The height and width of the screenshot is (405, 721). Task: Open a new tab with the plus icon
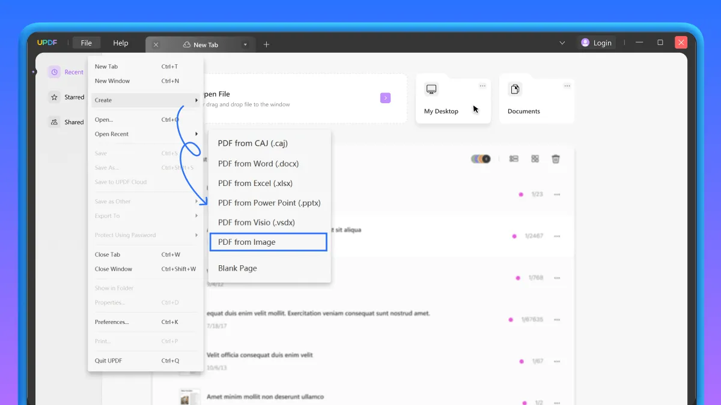pos(266,44)
